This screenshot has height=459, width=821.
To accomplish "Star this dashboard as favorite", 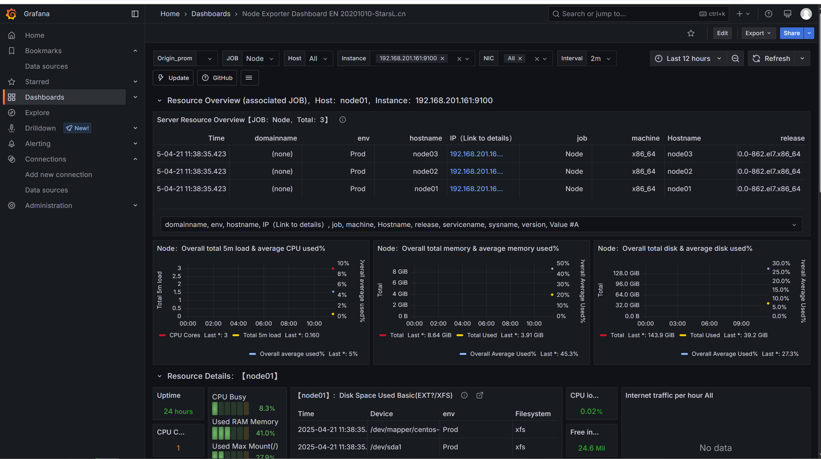I will [x=691, y=33].
